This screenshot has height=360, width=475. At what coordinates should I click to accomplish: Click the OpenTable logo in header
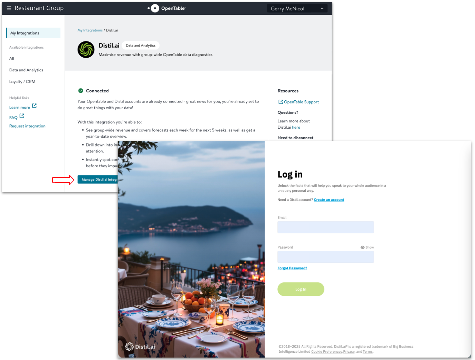click(x=167, y=8)
